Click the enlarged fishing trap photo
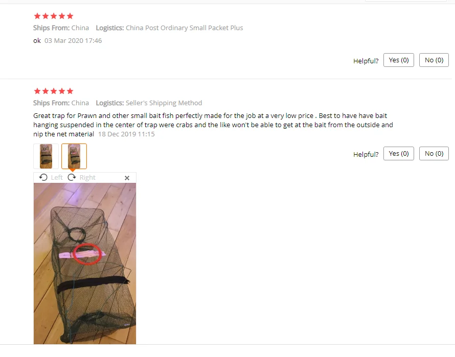The height and width of the screenshot is (357, 455). pyautogui.click(x=85, y=264)
